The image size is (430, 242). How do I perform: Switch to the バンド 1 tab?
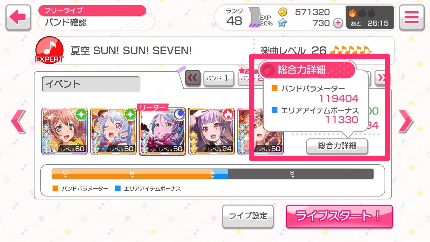coord(219,78)
